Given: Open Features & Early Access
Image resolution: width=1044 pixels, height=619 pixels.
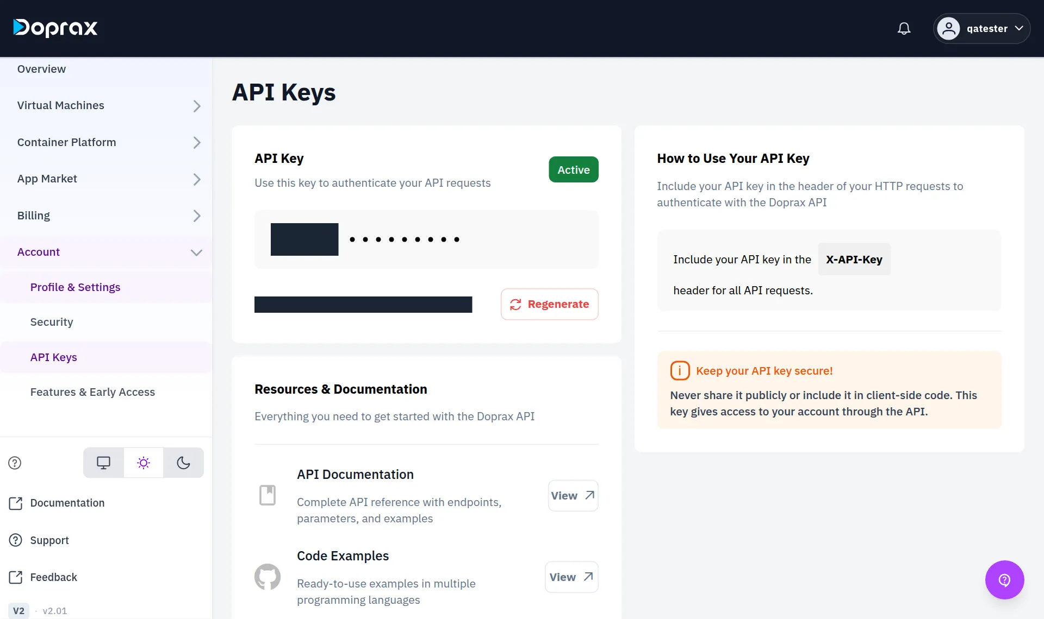Looking at the screenshot, I should pyautogui.click(x=92, y=392).
